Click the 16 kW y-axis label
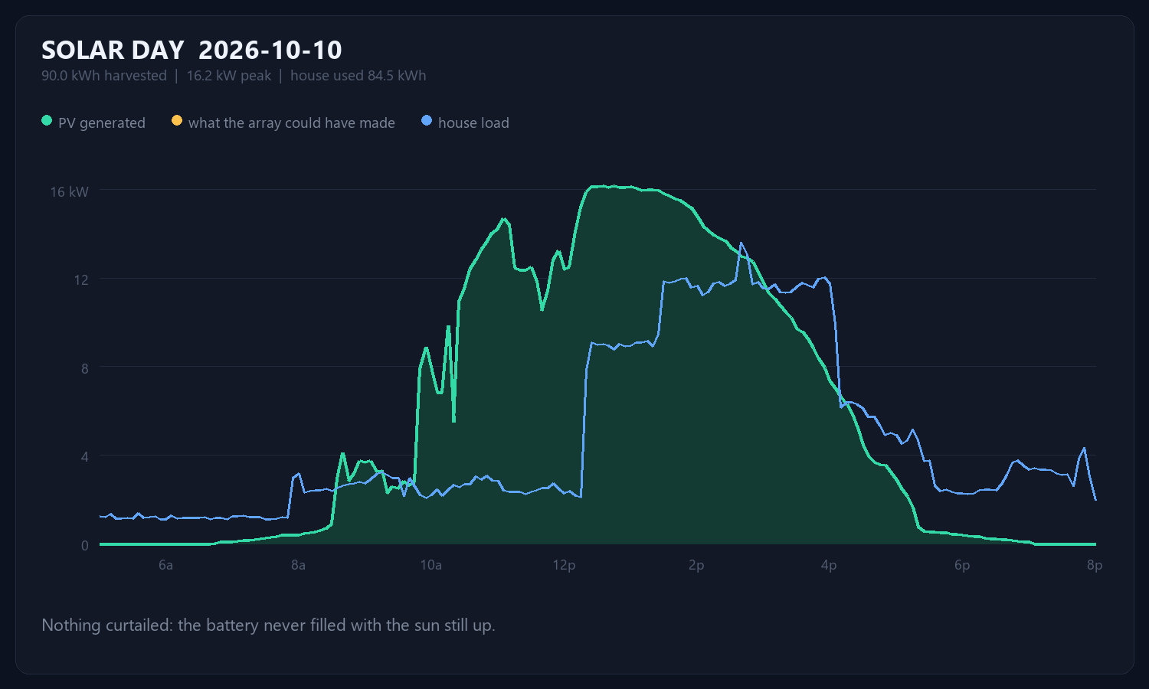The image size is (1149, 689). point(70,192)
